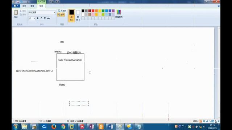Select the Opaque background option
Viewport: 232px width, 130px height.
(x=62, y=11)
